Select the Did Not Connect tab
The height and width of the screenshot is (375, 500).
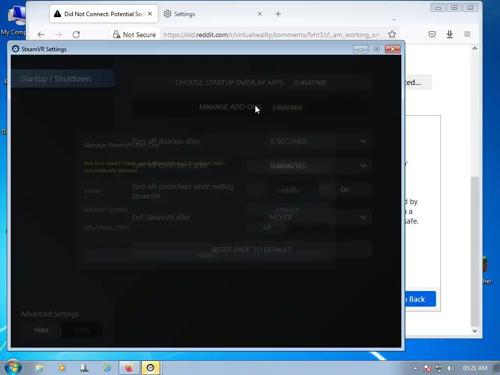coord(104,14)
